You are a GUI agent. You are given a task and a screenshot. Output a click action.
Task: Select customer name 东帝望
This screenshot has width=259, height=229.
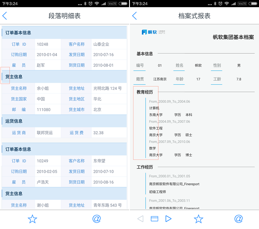(x=99, y=161)
